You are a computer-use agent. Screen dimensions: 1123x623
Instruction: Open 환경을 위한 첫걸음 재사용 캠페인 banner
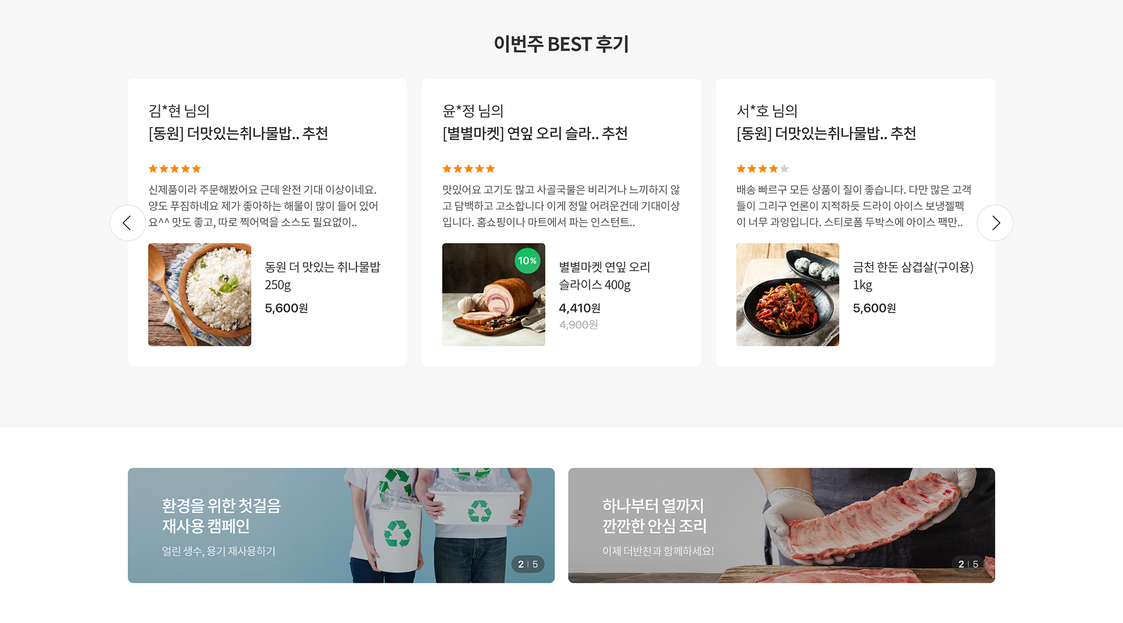click(341, 525)
